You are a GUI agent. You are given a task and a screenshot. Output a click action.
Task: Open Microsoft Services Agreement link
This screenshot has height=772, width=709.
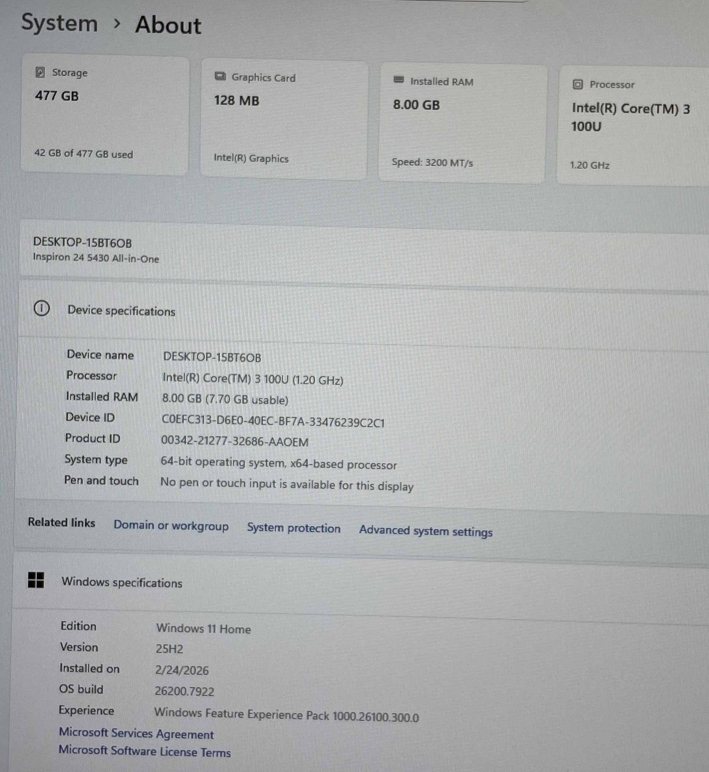coord(136,733)
